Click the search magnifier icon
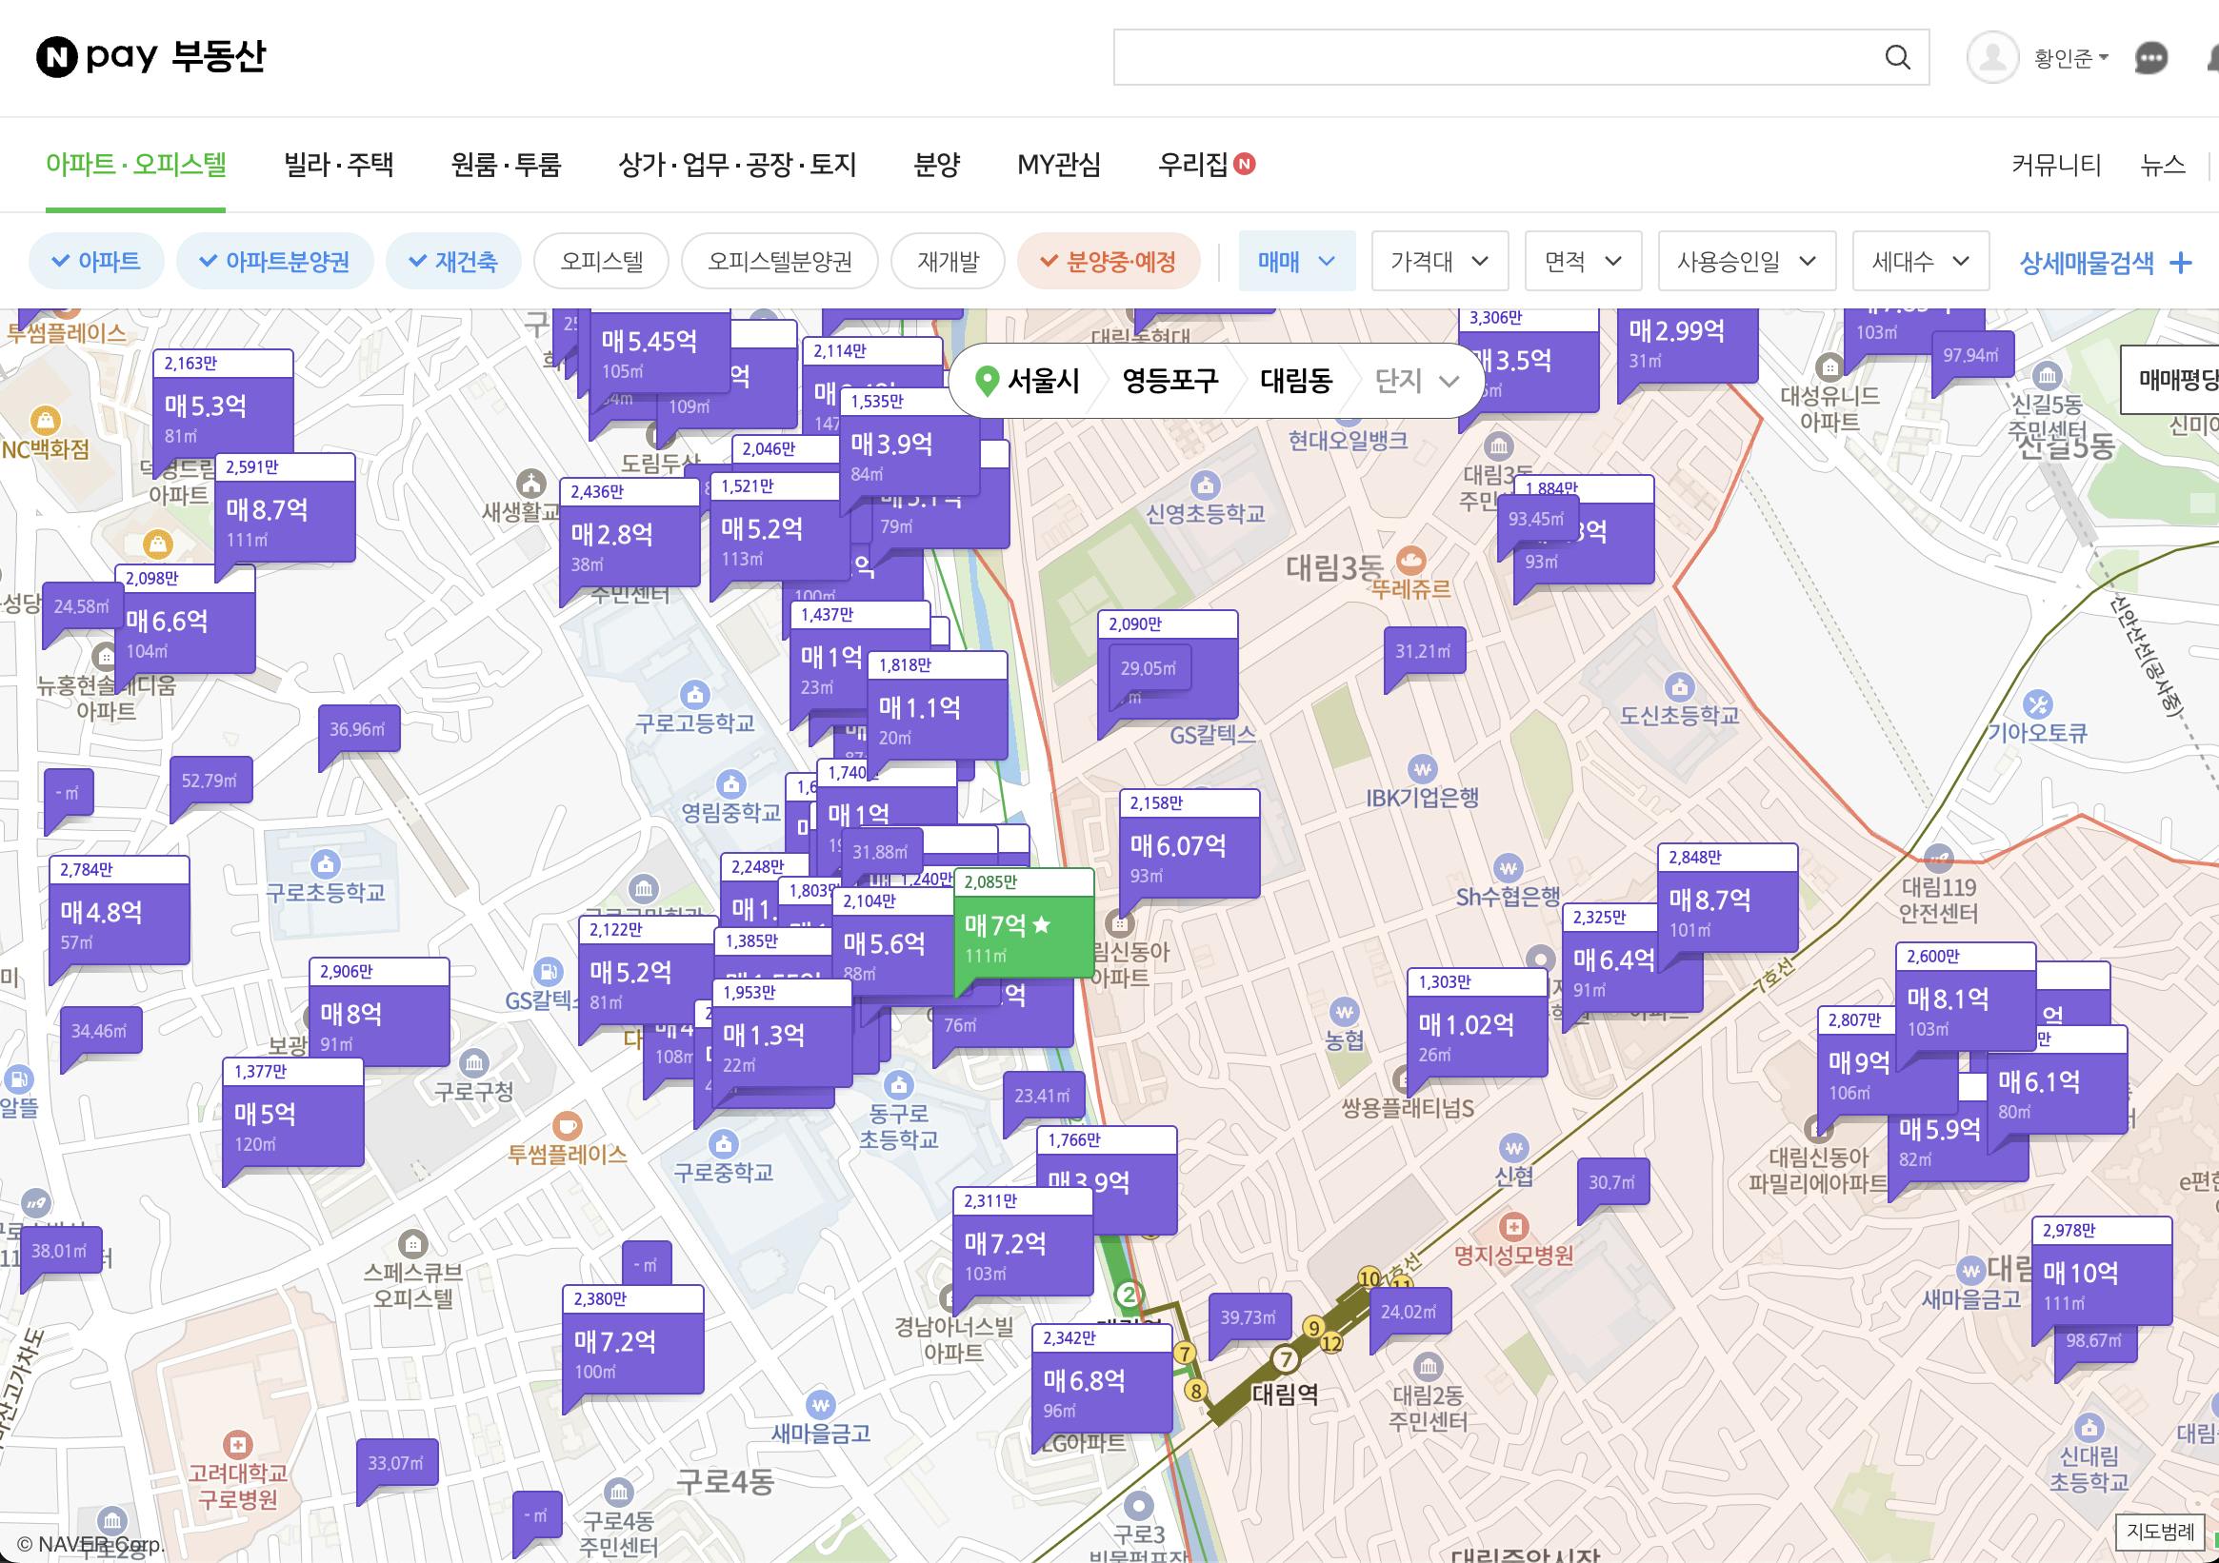 pos(1897,58)
